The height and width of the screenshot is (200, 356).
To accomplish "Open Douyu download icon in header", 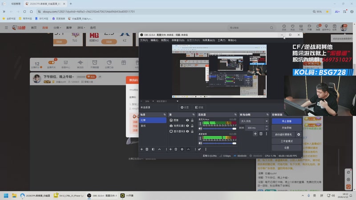I will tap(301, 27).
